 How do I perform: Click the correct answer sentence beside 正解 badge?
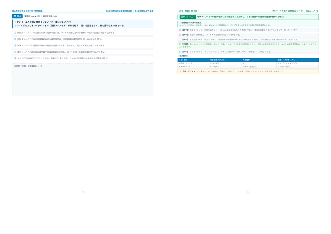click(241, 17)
